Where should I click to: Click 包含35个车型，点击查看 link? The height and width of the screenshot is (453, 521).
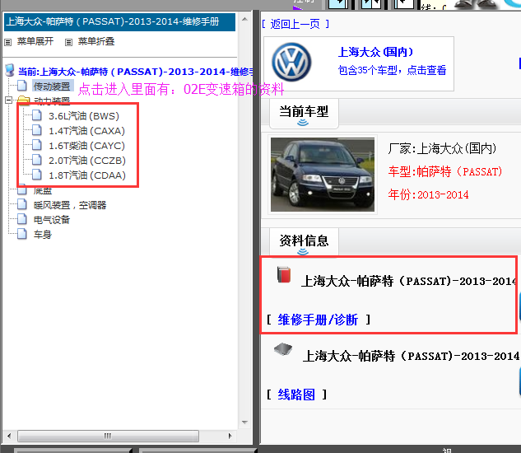pos(392,70)
